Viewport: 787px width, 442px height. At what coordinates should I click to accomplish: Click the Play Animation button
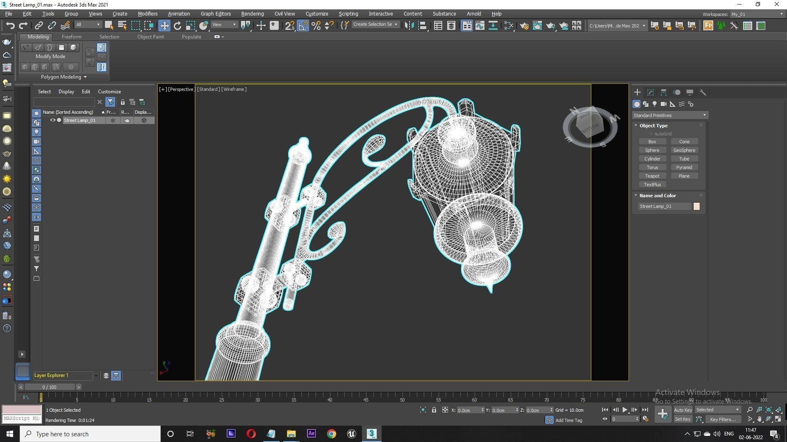point(625,410)
